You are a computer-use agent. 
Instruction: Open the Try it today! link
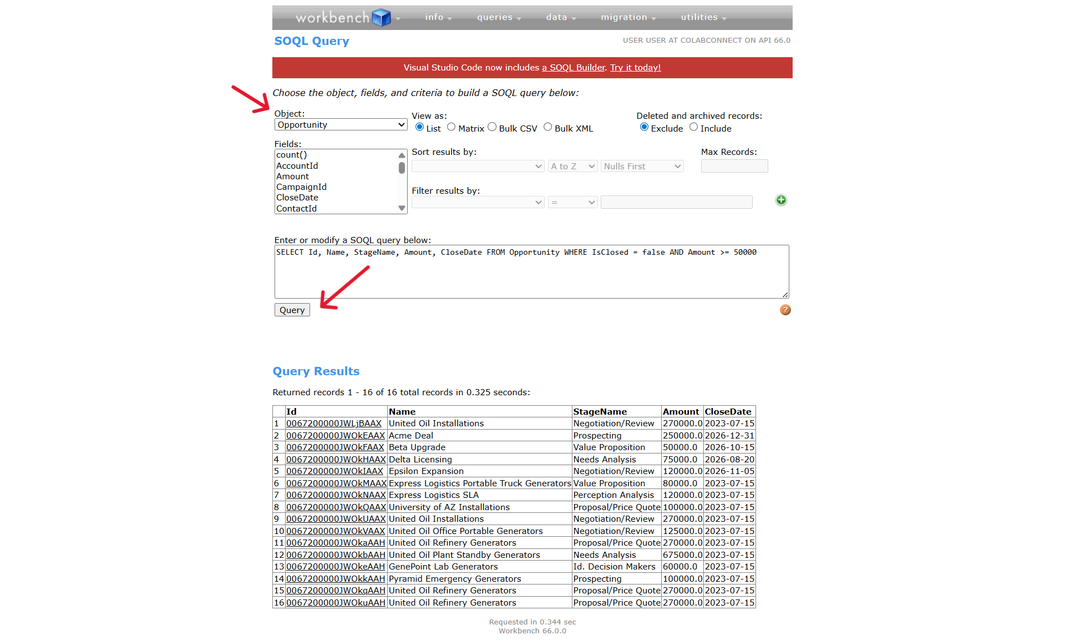coord(636,68)
